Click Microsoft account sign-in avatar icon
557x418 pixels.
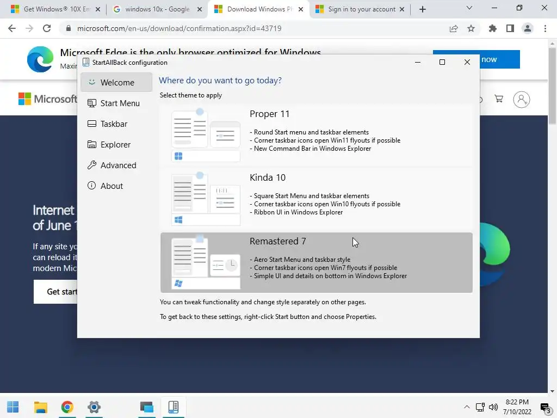[522, 100]
